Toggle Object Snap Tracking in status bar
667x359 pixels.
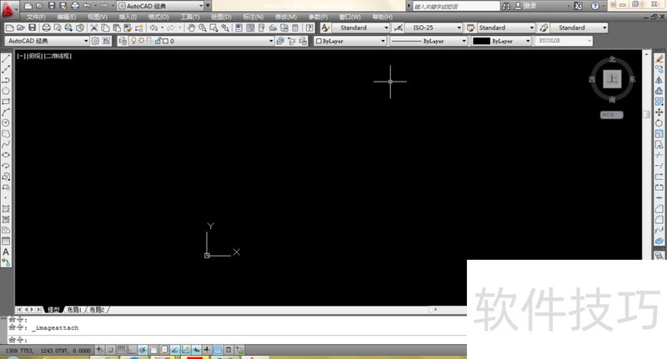(x=175, y=350)
